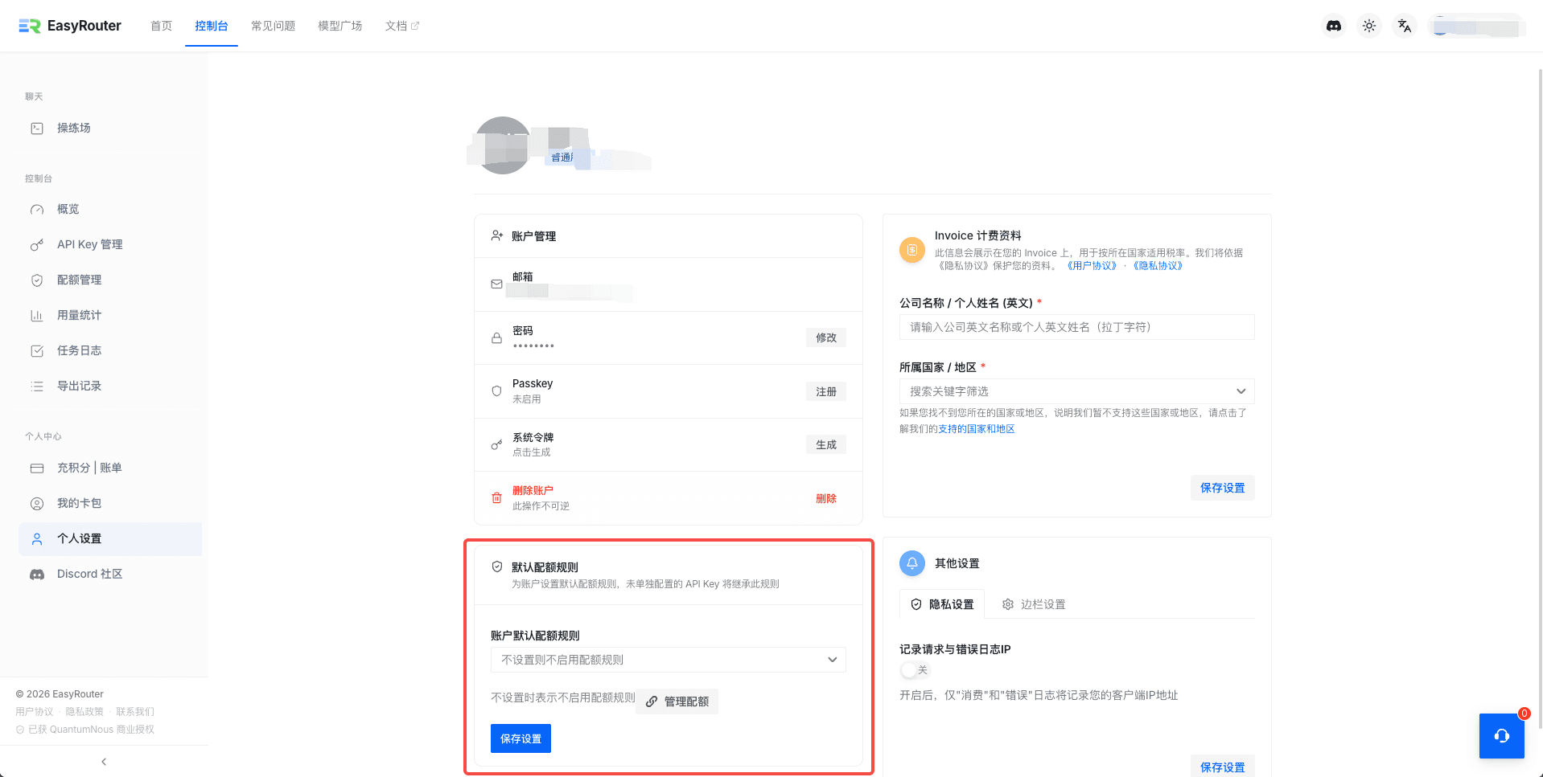Switch to the 隐私设置 tab

[x=942, y=604]
